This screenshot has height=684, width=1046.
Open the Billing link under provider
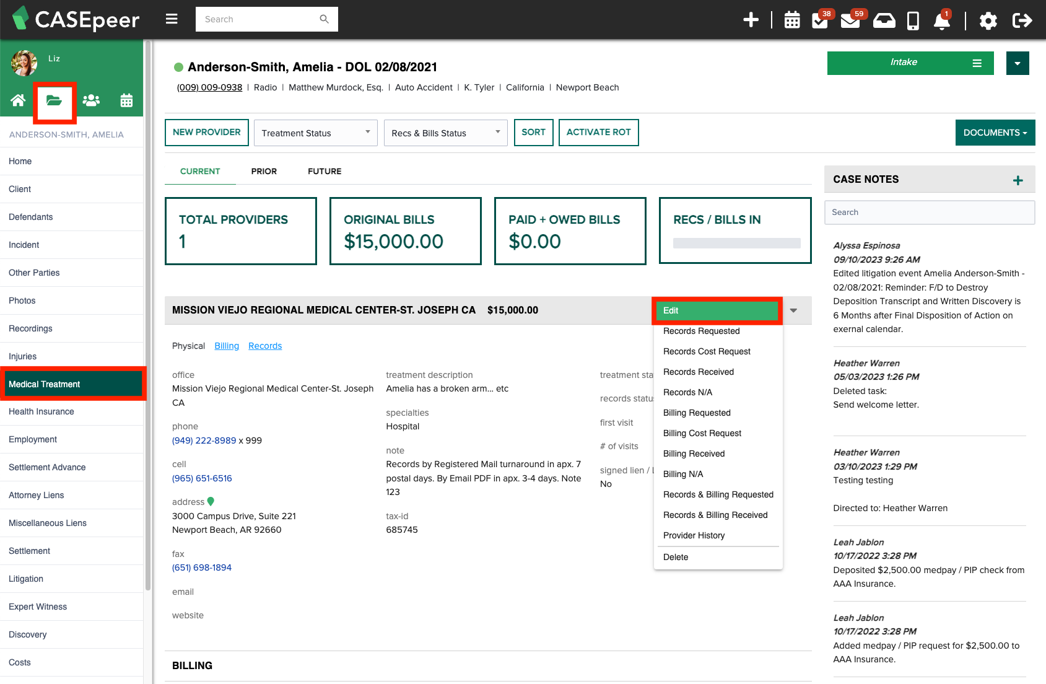(x=227, y=346)
